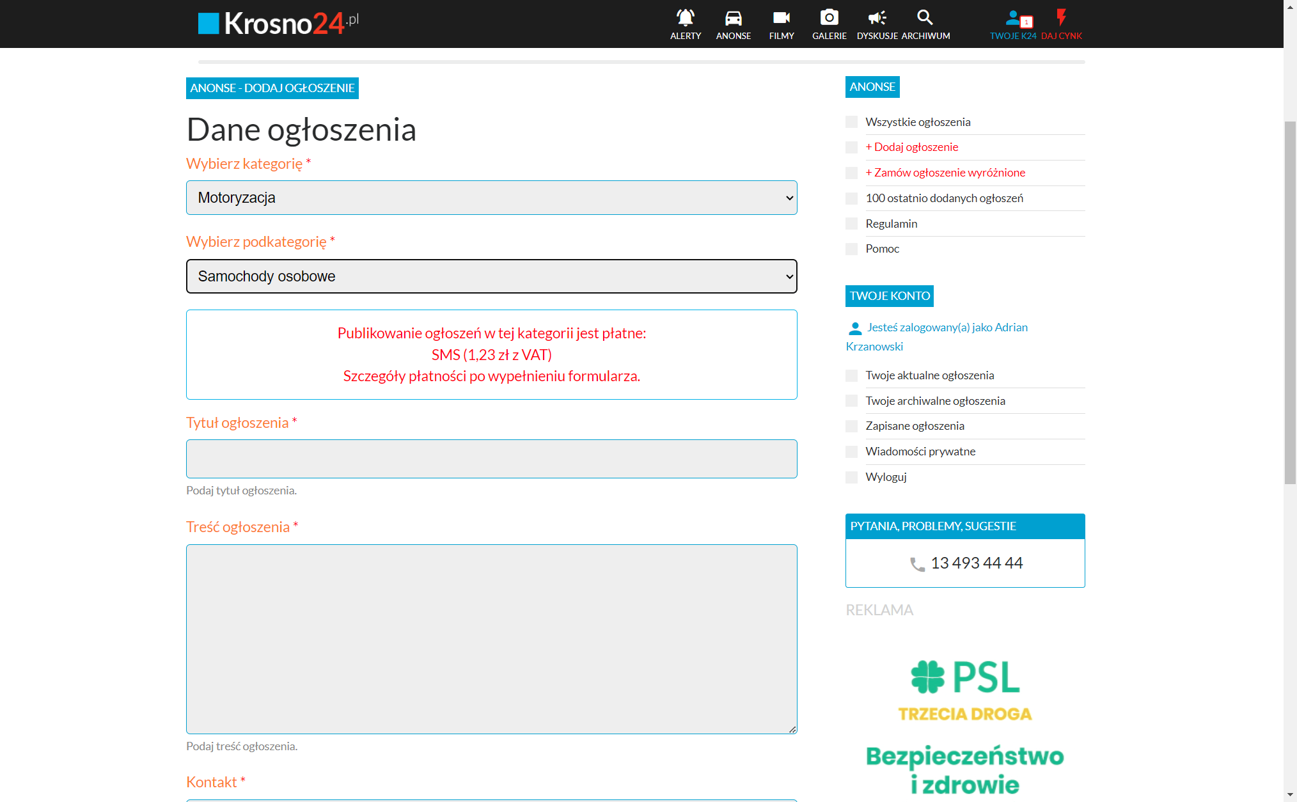Open Twoje aktualne ogłoszenia

click(930, 375)
